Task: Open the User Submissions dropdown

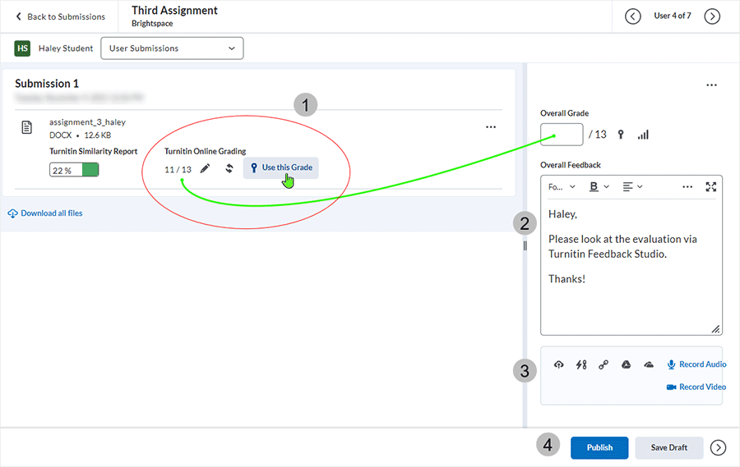Action: click(173, 48)
